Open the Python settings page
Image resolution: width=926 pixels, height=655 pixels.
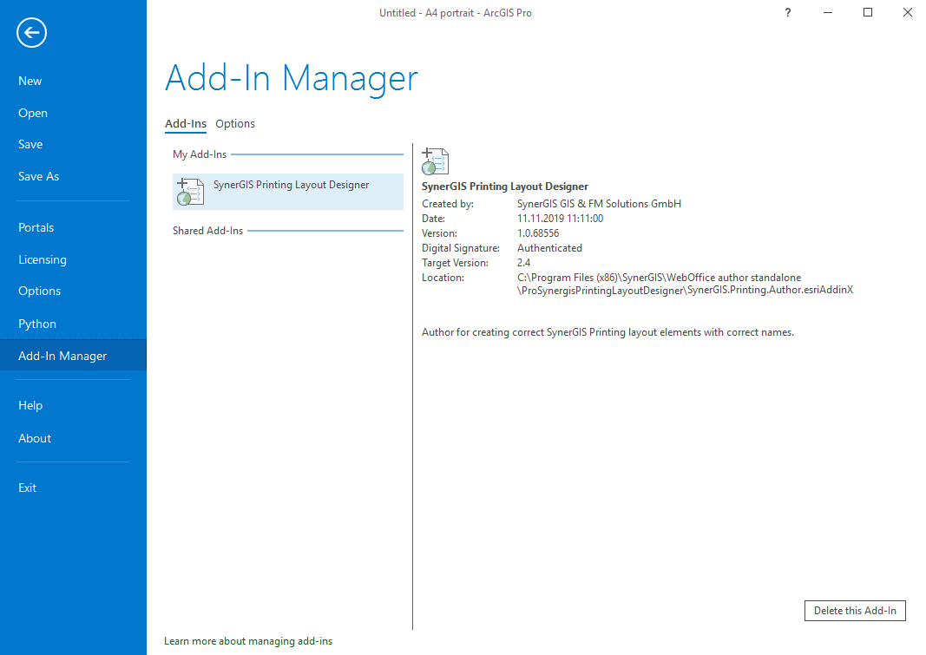pyautogui.click(x=37, y=323)
